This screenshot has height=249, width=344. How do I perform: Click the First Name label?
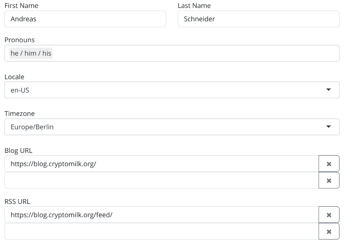(x=21, y=6)
